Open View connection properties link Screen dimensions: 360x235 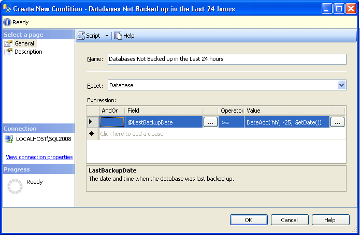pyautogui.click(x=39, y=157)
